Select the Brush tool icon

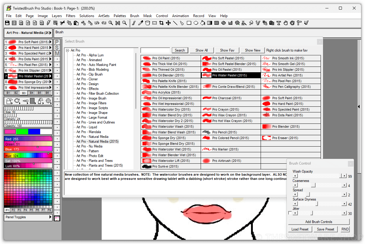(x=134, y=23)
